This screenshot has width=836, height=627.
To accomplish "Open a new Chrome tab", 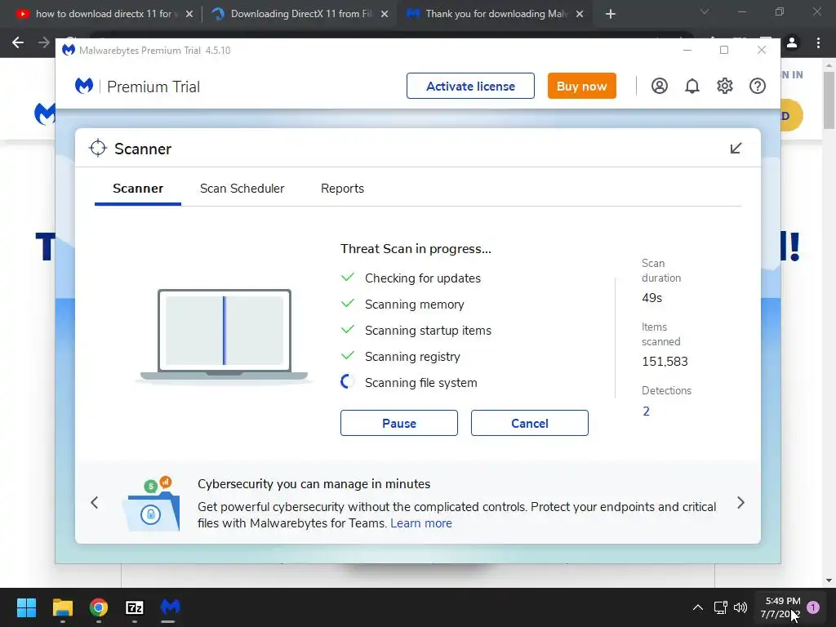I will (611, 14).
